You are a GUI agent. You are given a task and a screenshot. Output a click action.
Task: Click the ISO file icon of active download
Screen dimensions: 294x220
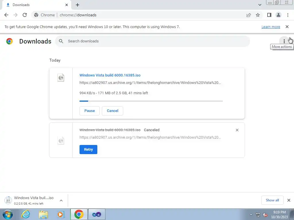(x=61, y=78)
